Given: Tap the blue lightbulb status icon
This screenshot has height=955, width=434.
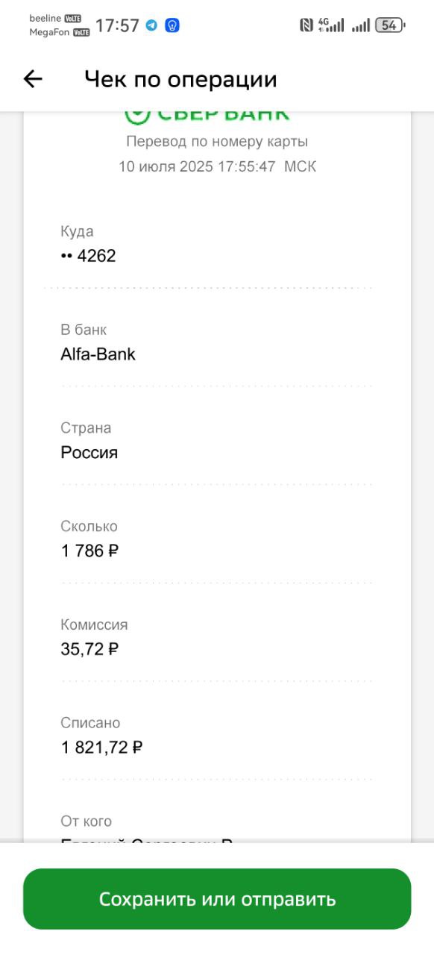Looking at the screenshot, I should (172, 25).
